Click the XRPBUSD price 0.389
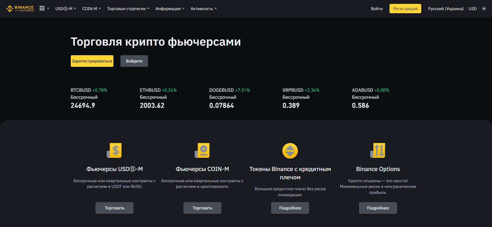Viewport: 492px width, 227px height. click(291, 105)
